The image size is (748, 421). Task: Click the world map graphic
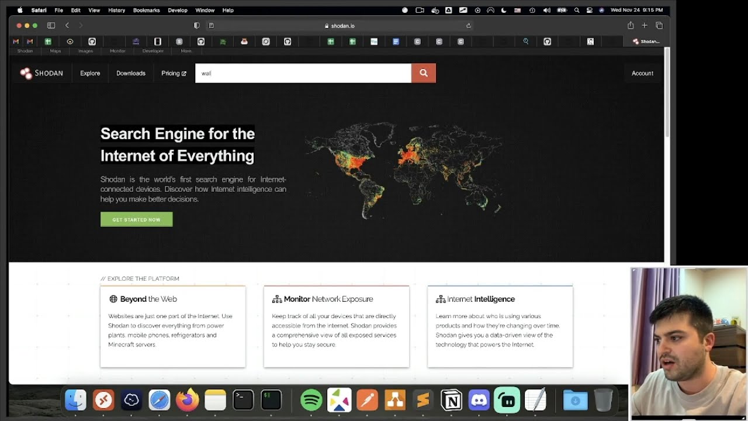click(403, 170)
